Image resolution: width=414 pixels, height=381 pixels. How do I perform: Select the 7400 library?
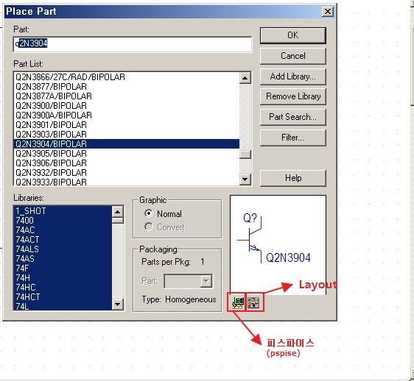pyautogui.click(x=63, y=221)
